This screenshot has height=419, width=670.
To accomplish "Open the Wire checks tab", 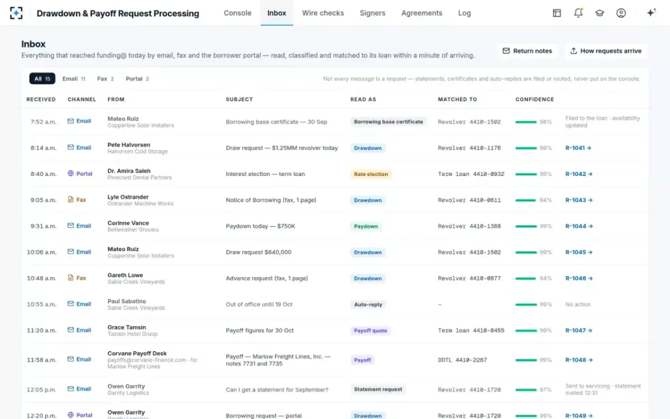I will (x=323, y=13).
